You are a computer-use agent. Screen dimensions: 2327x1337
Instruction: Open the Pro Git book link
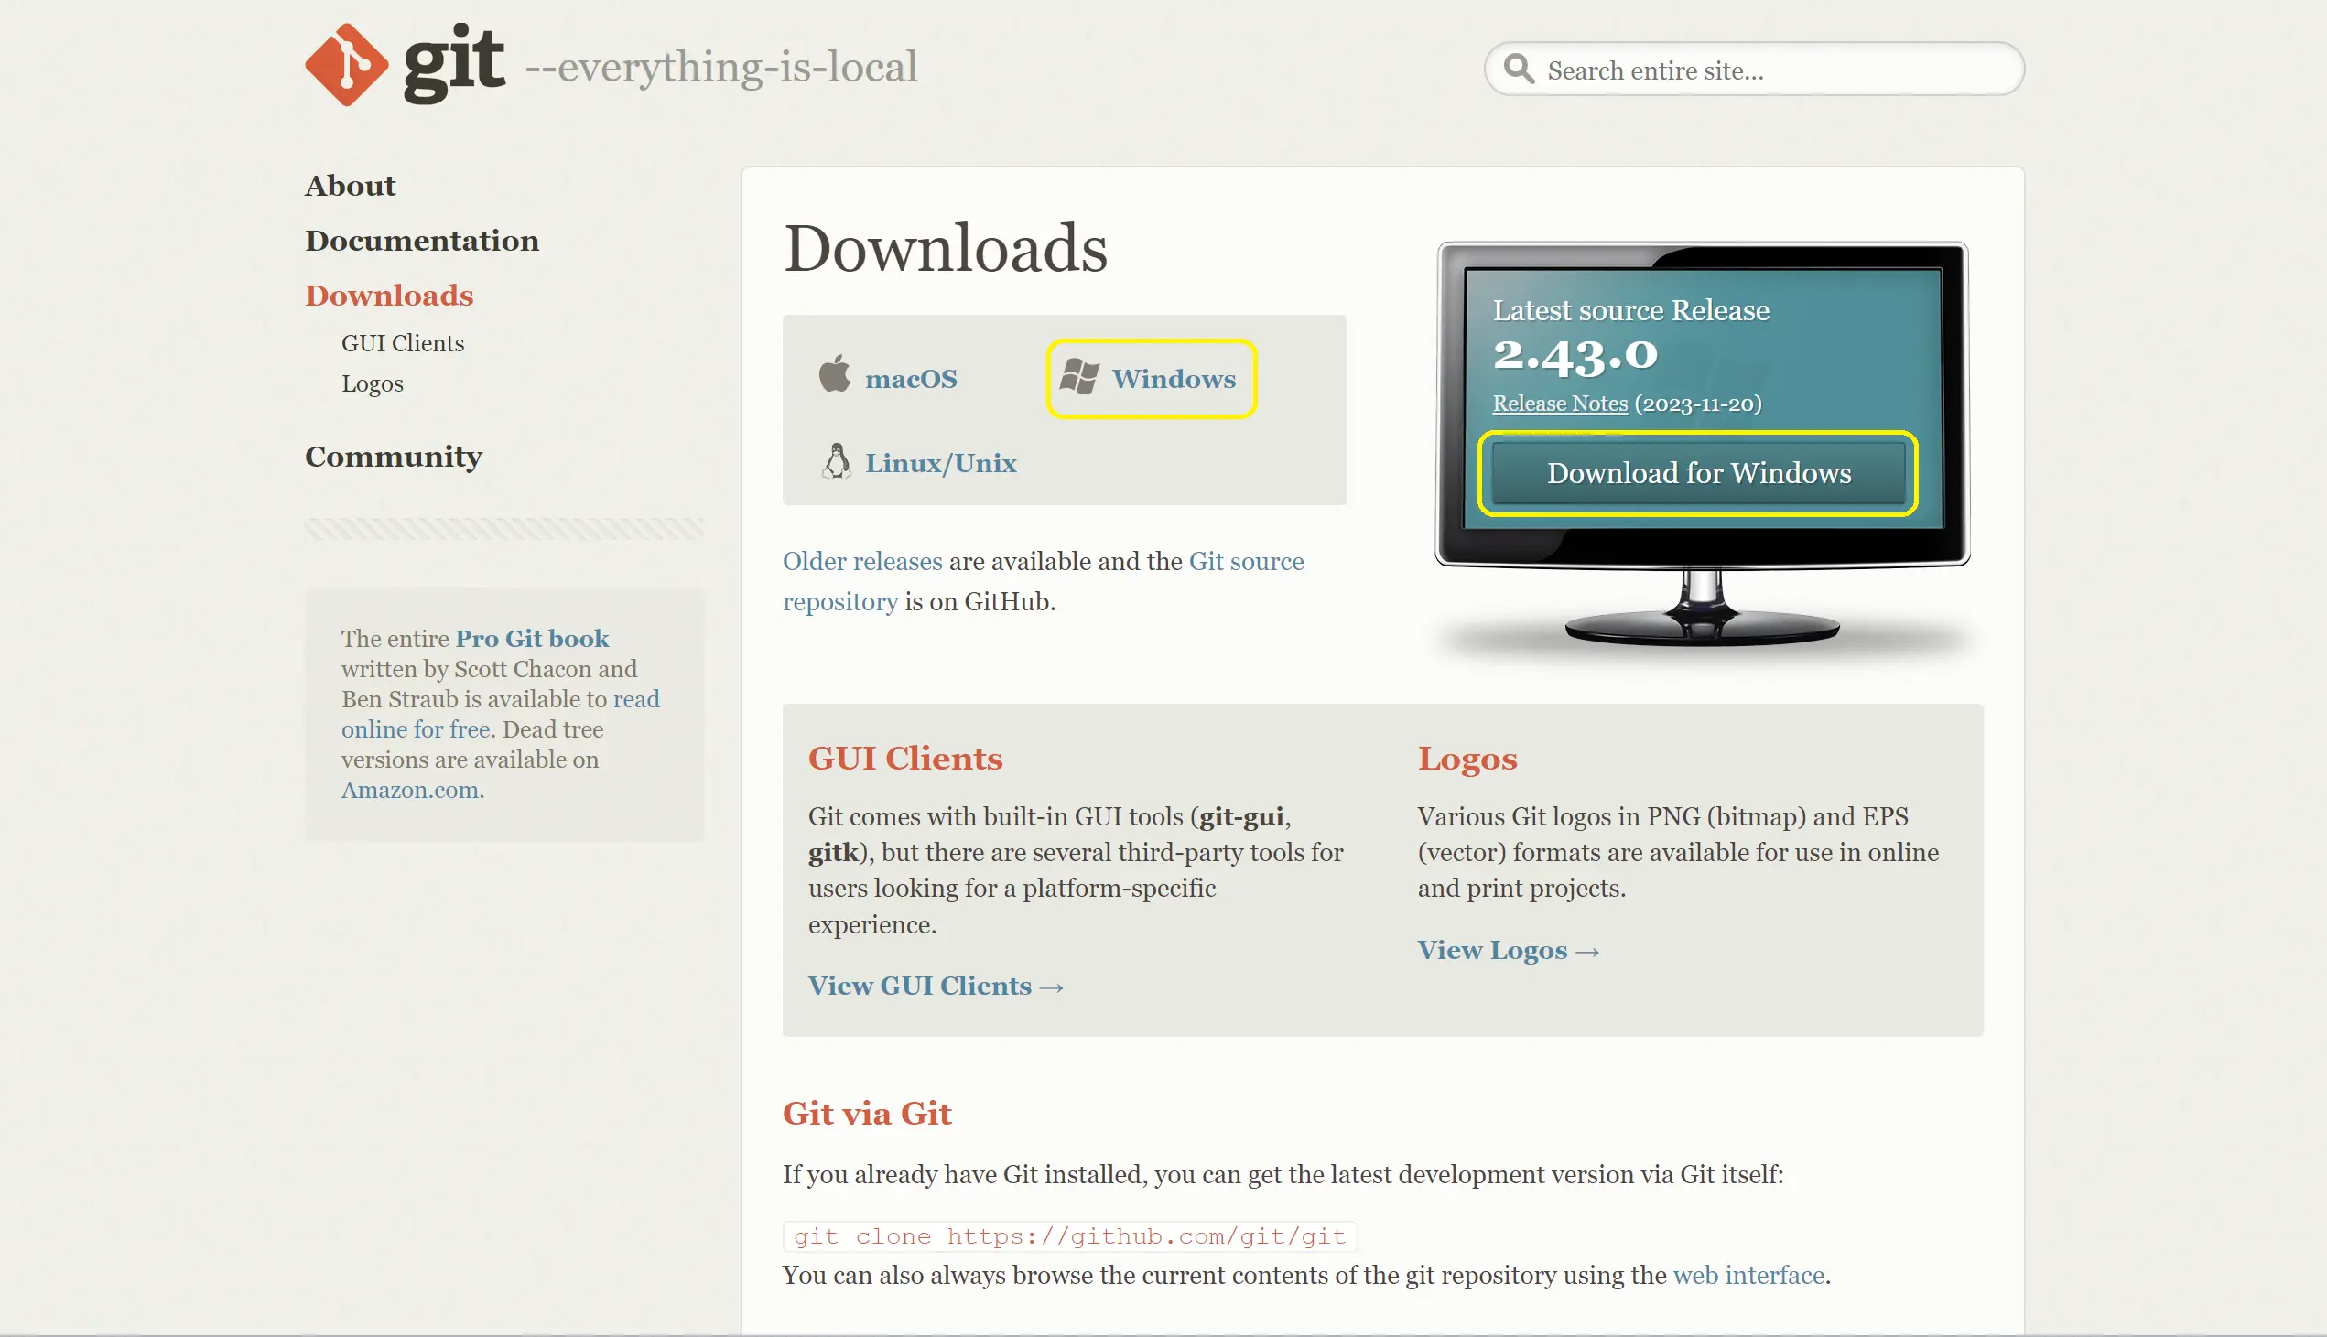tap(532, 638)
